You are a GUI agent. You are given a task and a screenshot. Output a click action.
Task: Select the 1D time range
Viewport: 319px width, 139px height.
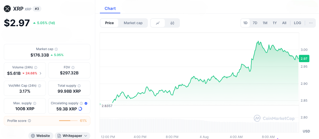(245, 23)
